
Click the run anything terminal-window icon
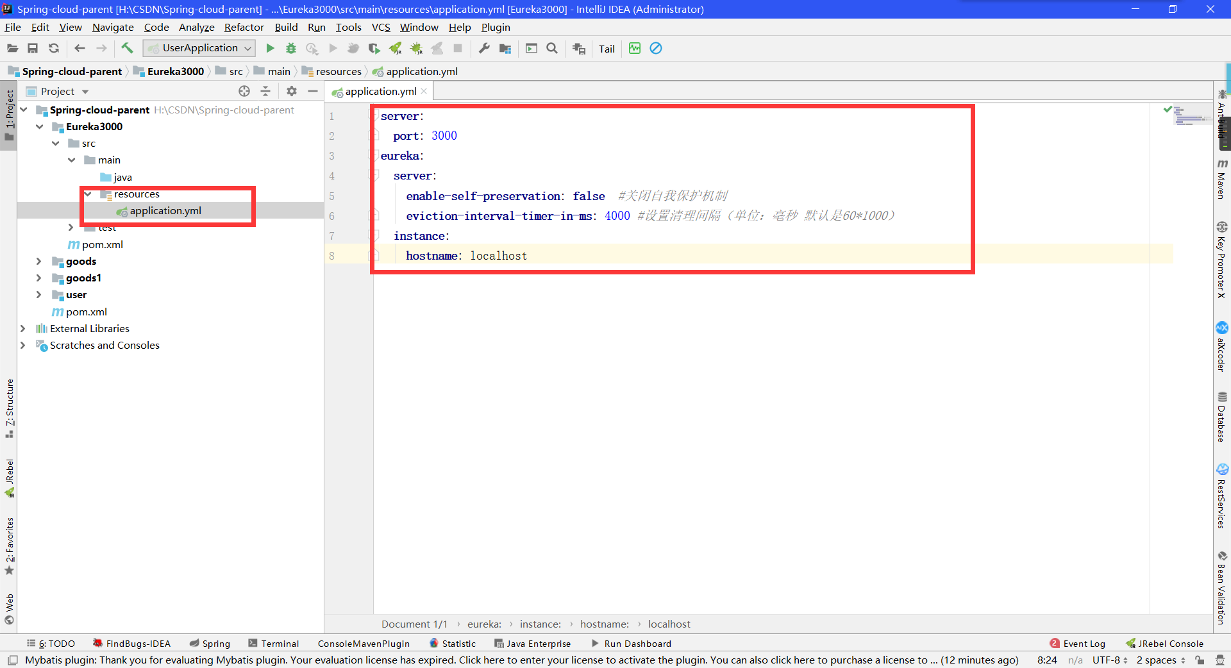532,48
